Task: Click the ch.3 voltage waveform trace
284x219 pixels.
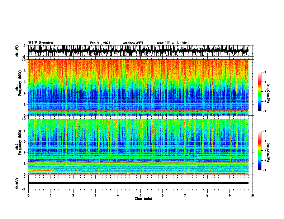Action: click(138, 183)
